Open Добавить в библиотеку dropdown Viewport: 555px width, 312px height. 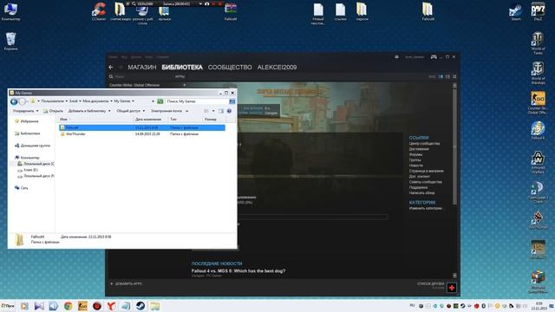89,111
